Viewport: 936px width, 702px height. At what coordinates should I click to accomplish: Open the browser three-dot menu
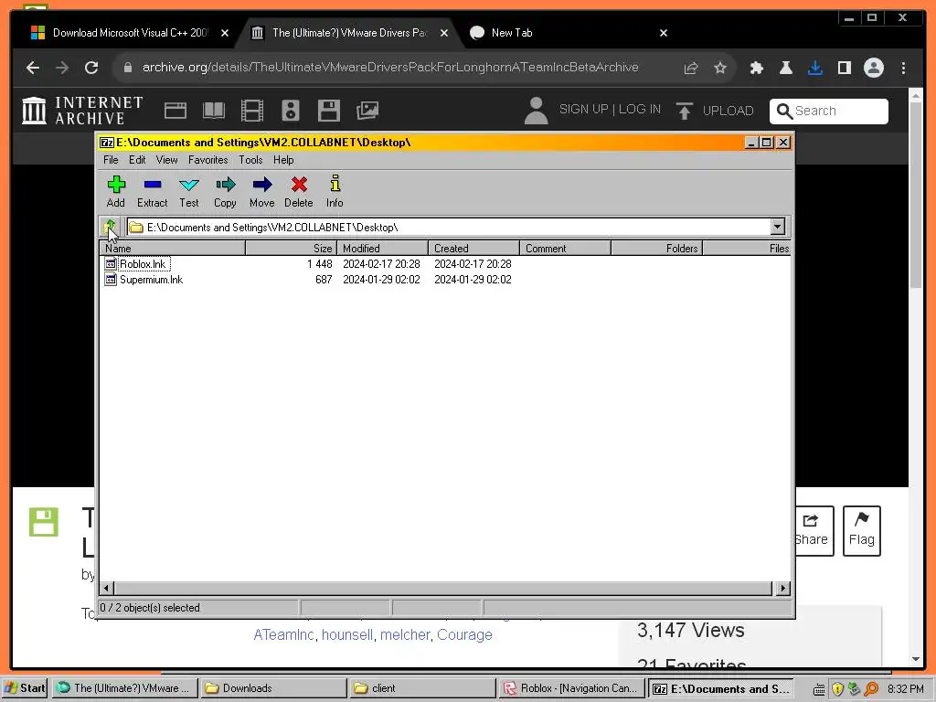(x=903, y=68)
